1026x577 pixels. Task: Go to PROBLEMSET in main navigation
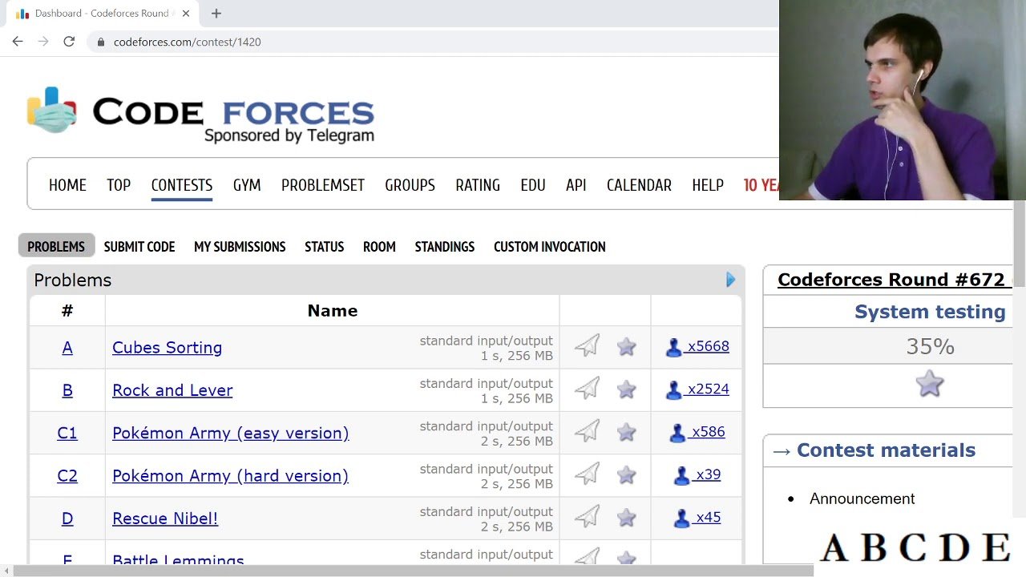(323, 185)
